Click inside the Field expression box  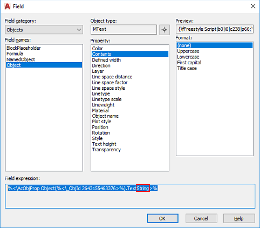[x=130, y=196]
